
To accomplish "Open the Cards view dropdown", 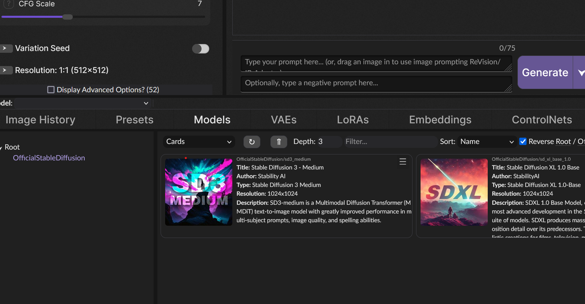I will point(199,142).
